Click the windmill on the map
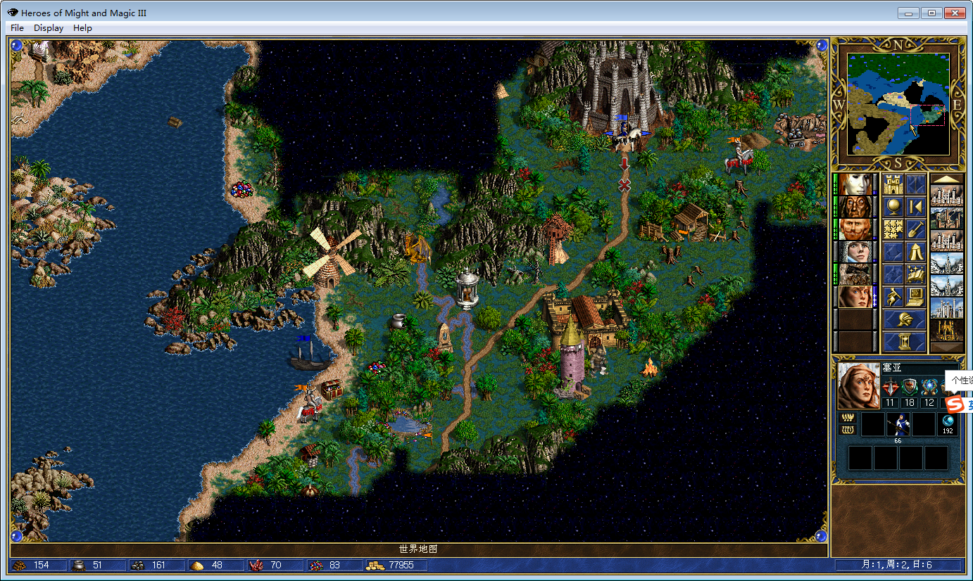This screenshot has height=581, width=973. 331,258
